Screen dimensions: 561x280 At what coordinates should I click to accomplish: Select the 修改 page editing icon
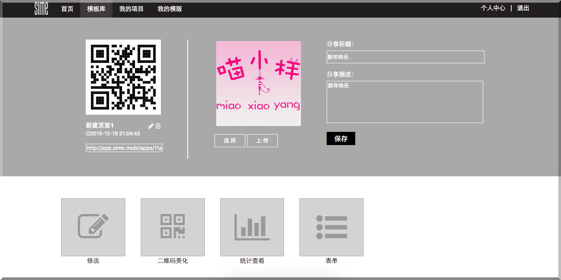click(93, 227)
